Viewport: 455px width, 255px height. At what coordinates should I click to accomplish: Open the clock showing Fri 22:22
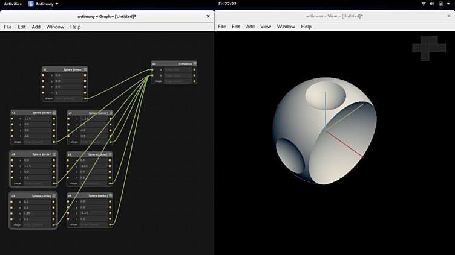227,4
